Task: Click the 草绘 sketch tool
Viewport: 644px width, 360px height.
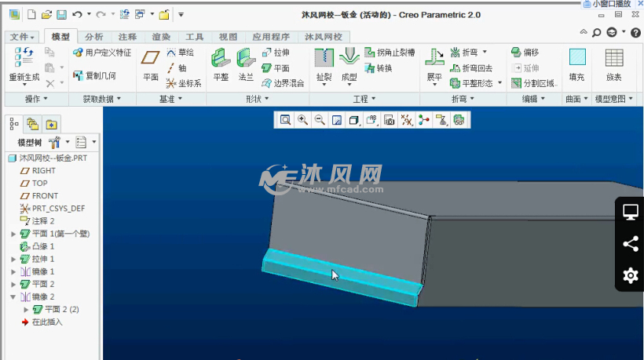Action: [179, 53]
